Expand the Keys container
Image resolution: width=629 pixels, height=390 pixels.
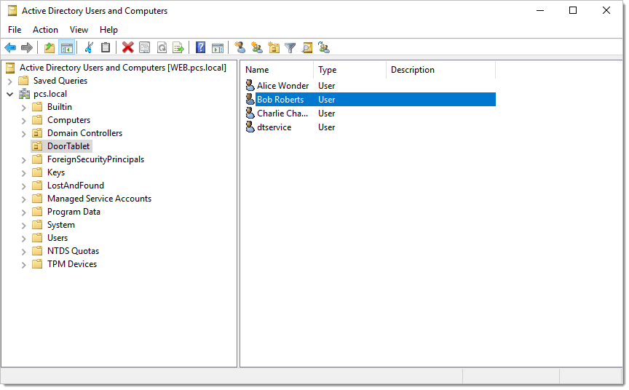coord(24,173)
